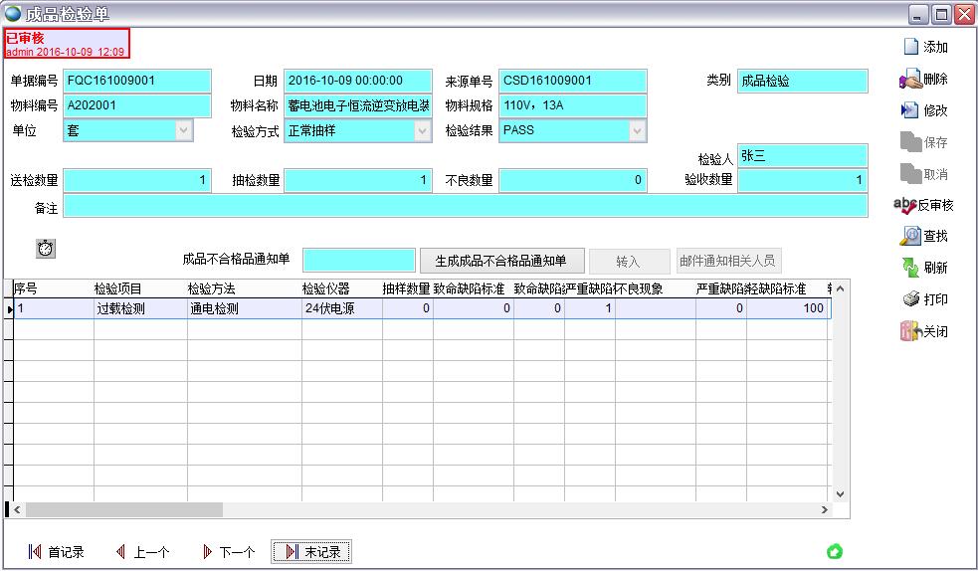This screenshot has height=571, width=978.
Task: Open the 检验方式 inspection method dropdown
Action: click(422, 130)
